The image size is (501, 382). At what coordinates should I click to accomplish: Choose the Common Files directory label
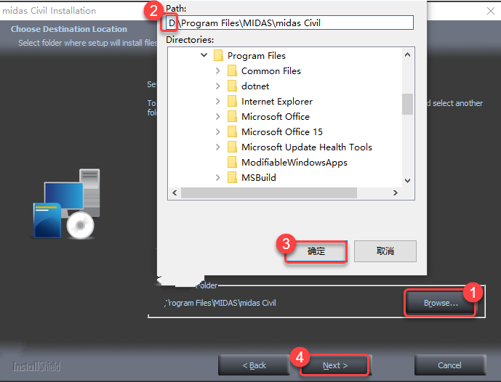click(x=271, y=71)
